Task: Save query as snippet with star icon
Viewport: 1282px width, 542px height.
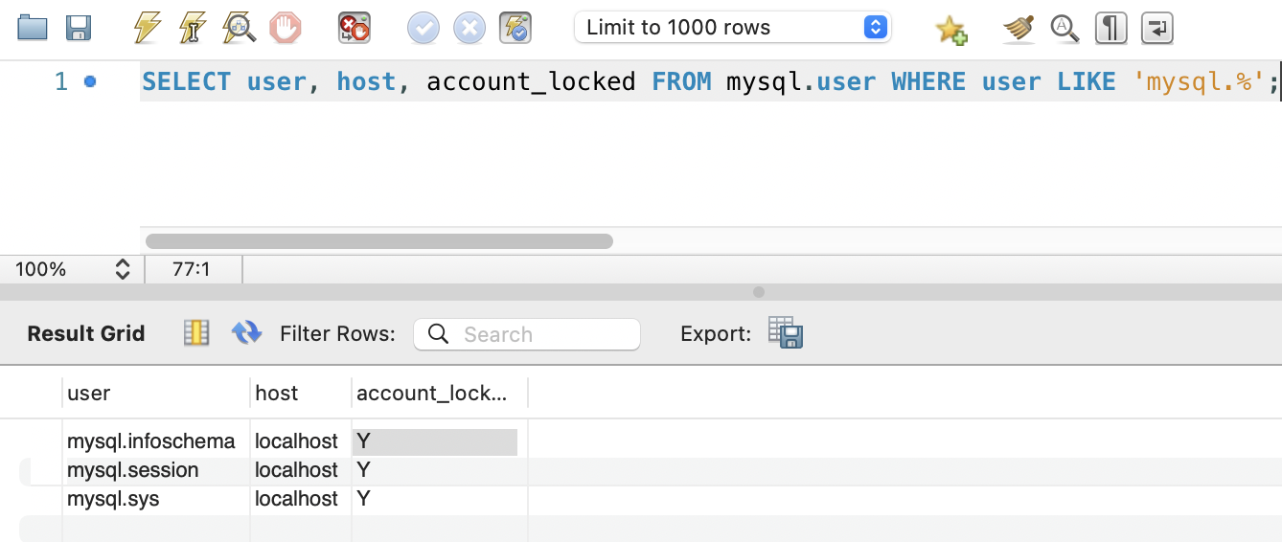Action: pos(951,30)
